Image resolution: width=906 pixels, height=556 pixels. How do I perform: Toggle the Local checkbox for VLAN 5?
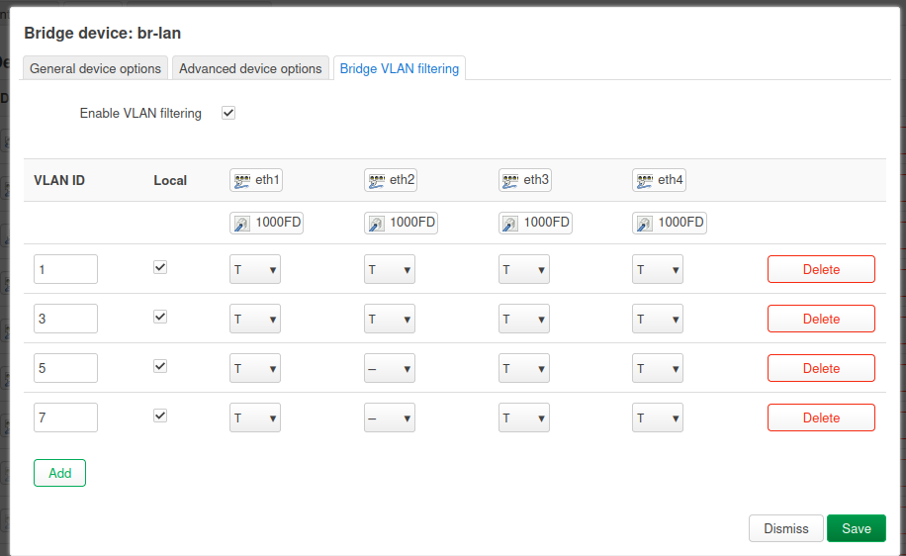[160, 366]
